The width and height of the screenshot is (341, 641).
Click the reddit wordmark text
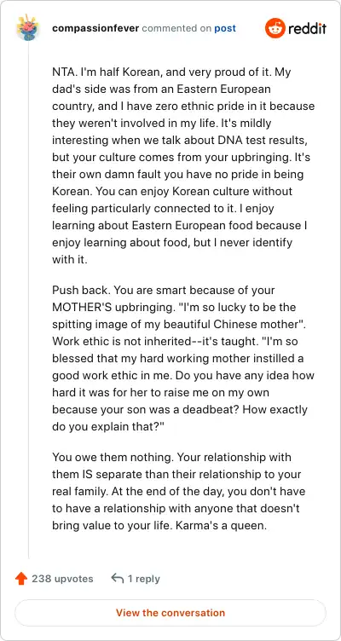tap(308, 29)
